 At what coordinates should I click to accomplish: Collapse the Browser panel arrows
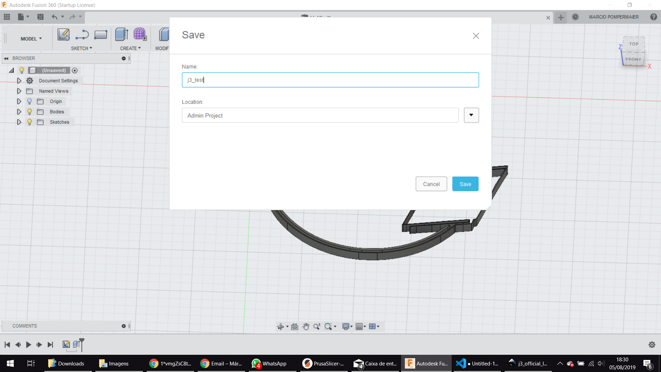(x=6, y=59)
